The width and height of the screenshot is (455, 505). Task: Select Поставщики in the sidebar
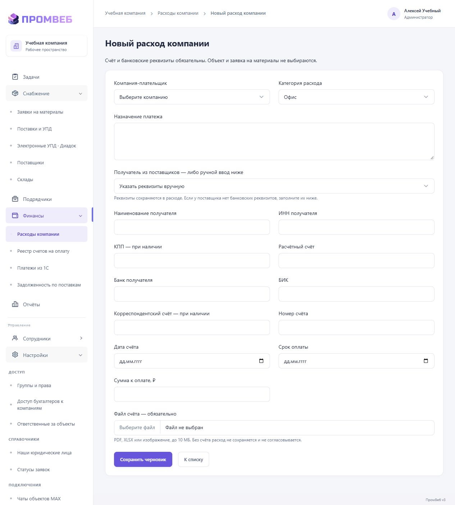click(31, 163)
